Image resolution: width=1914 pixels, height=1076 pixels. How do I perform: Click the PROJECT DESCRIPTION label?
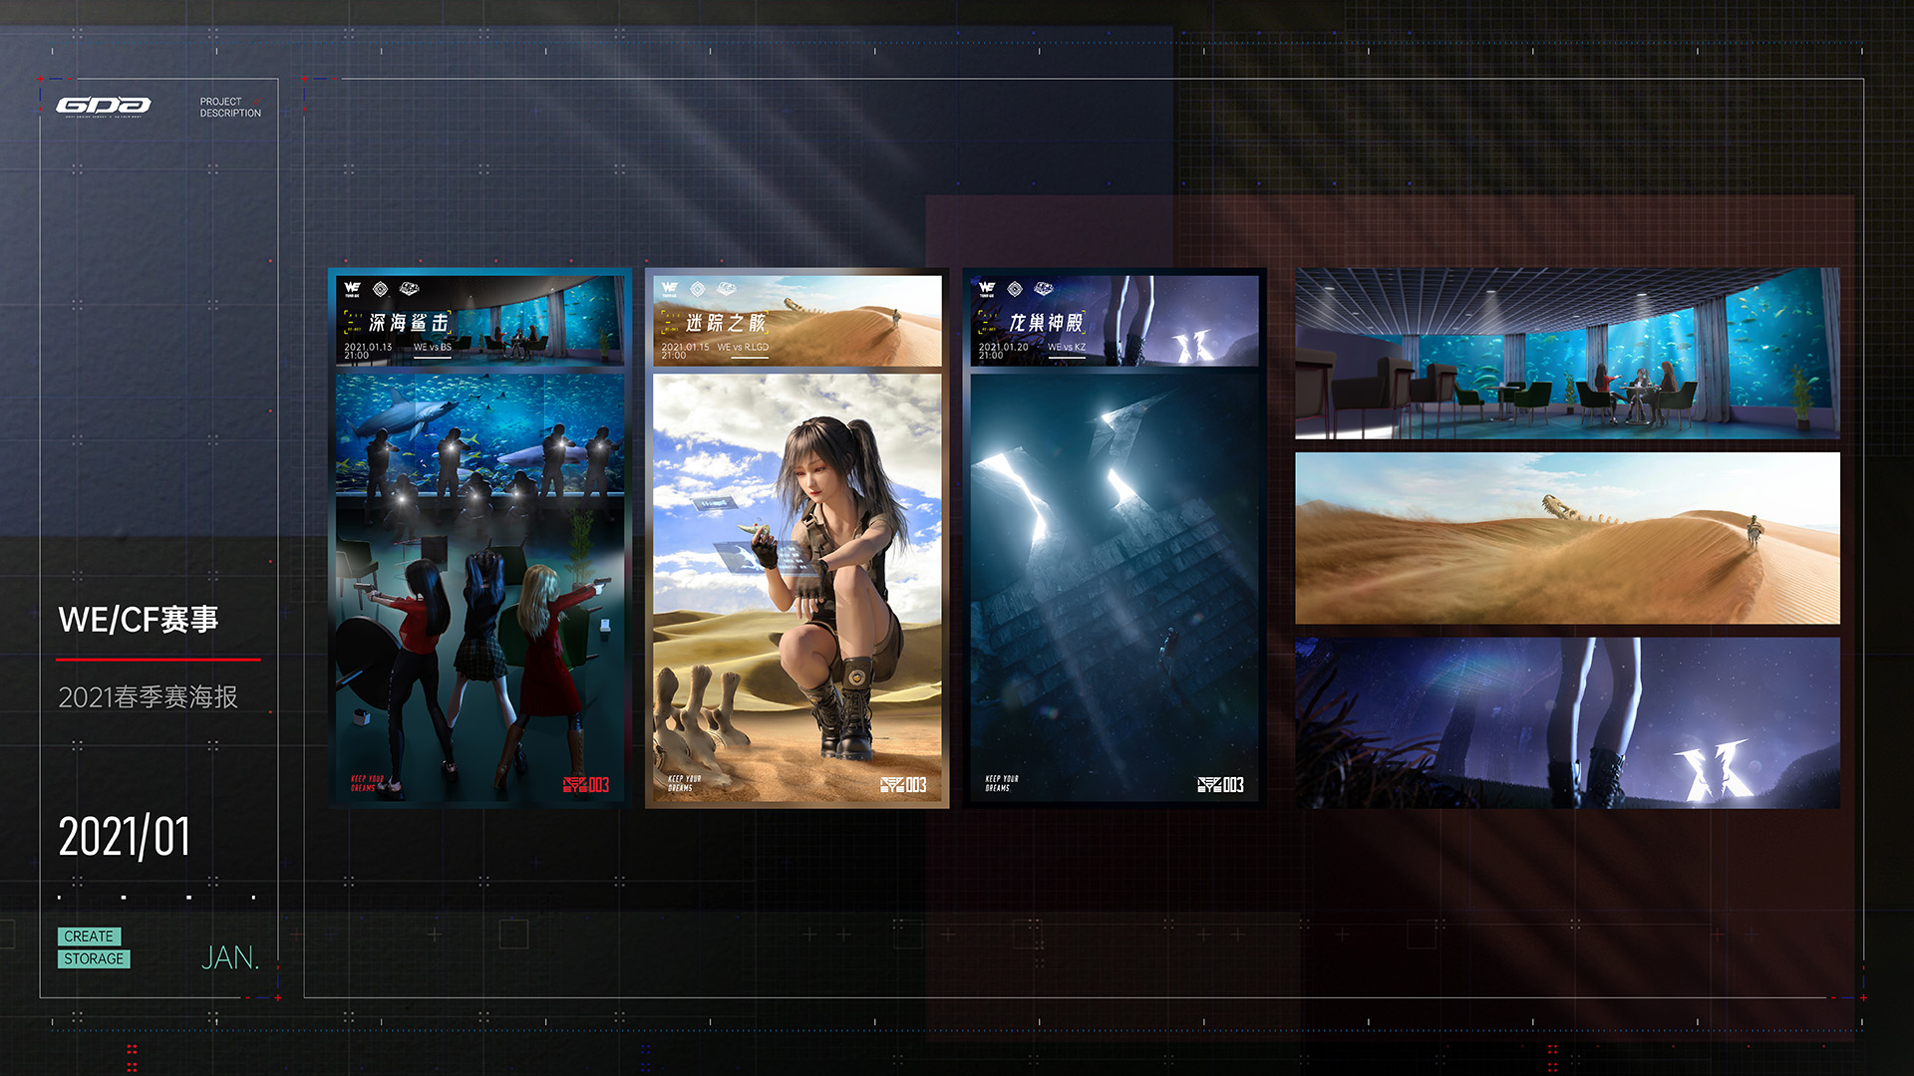pos(230,108)
